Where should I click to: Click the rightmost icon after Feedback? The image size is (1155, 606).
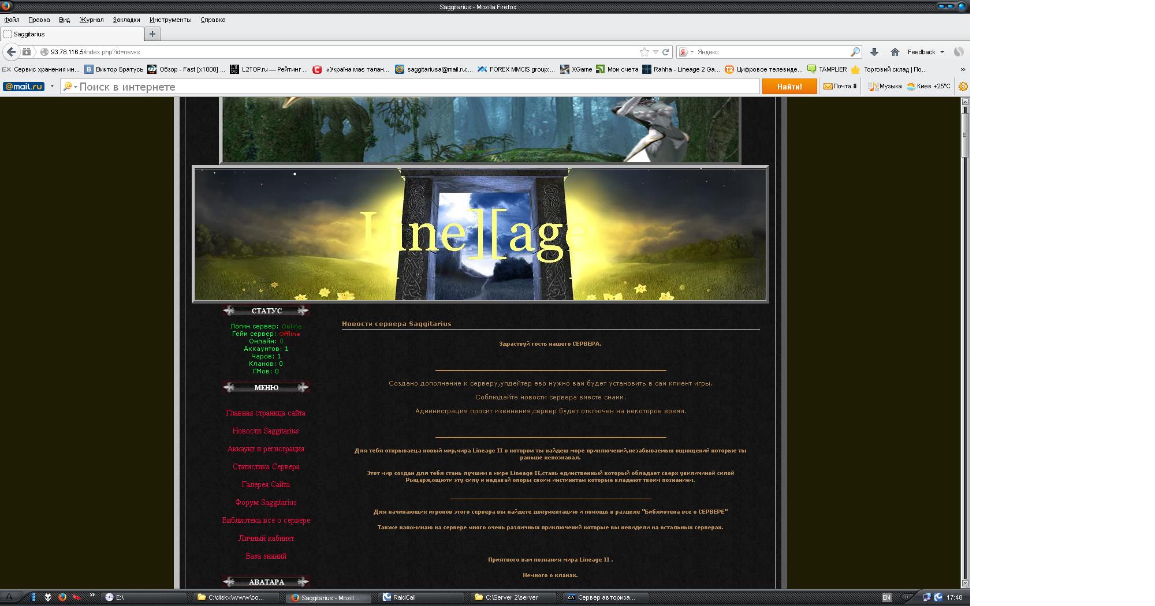coord(959,52)
